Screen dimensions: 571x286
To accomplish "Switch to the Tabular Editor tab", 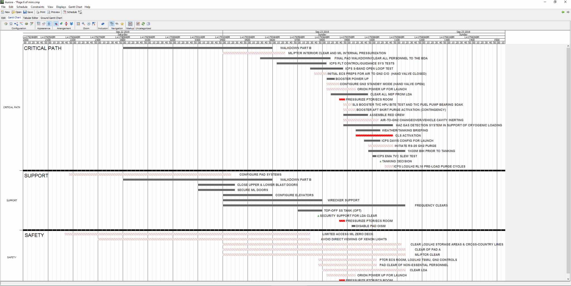I will pyautogui.click(x=31, y=18).
